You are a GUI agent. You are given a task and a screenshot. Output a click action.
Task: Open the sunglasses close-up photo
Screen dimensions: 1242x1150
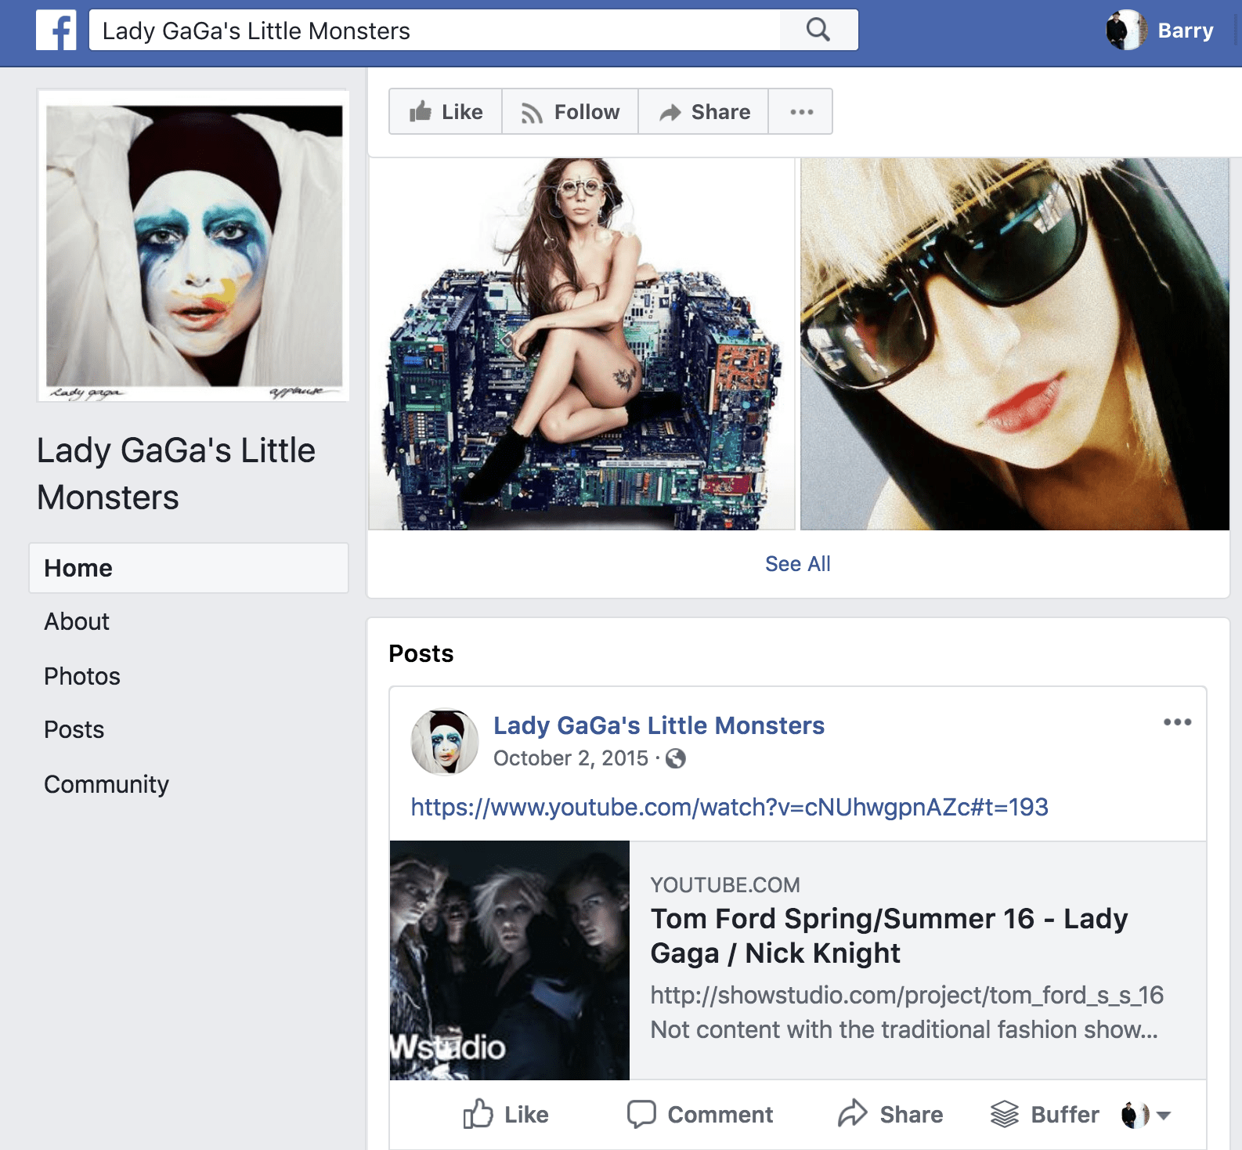1015,344
